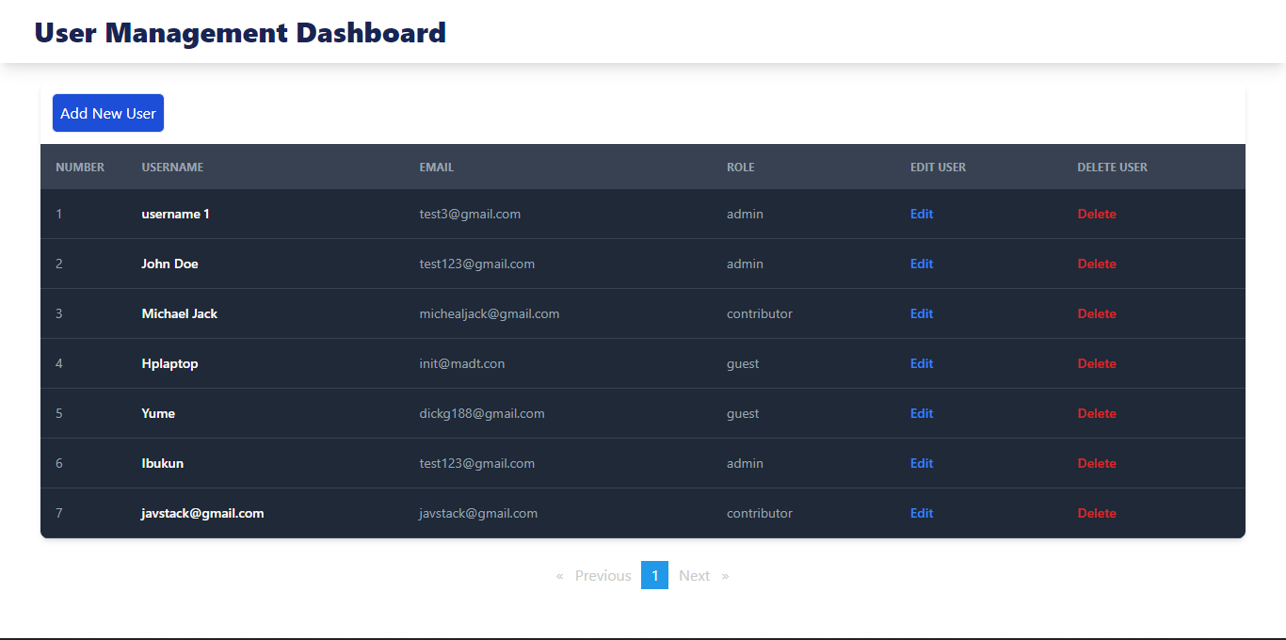The height and width of the screenshot is (640, 1286).
Task: Sort by the USERNAME column header
Action: coord(172,167)
